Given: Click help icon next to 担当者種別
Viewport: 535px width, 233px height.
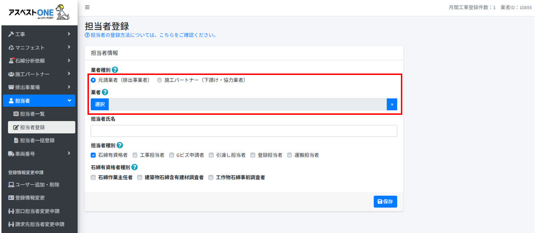Looking at the screenshot, I should tap(120, 145).
